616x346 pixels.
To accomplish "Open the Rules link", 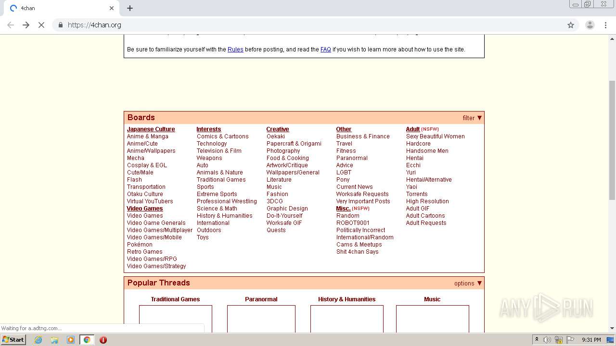I will click(x=235, y=49).
